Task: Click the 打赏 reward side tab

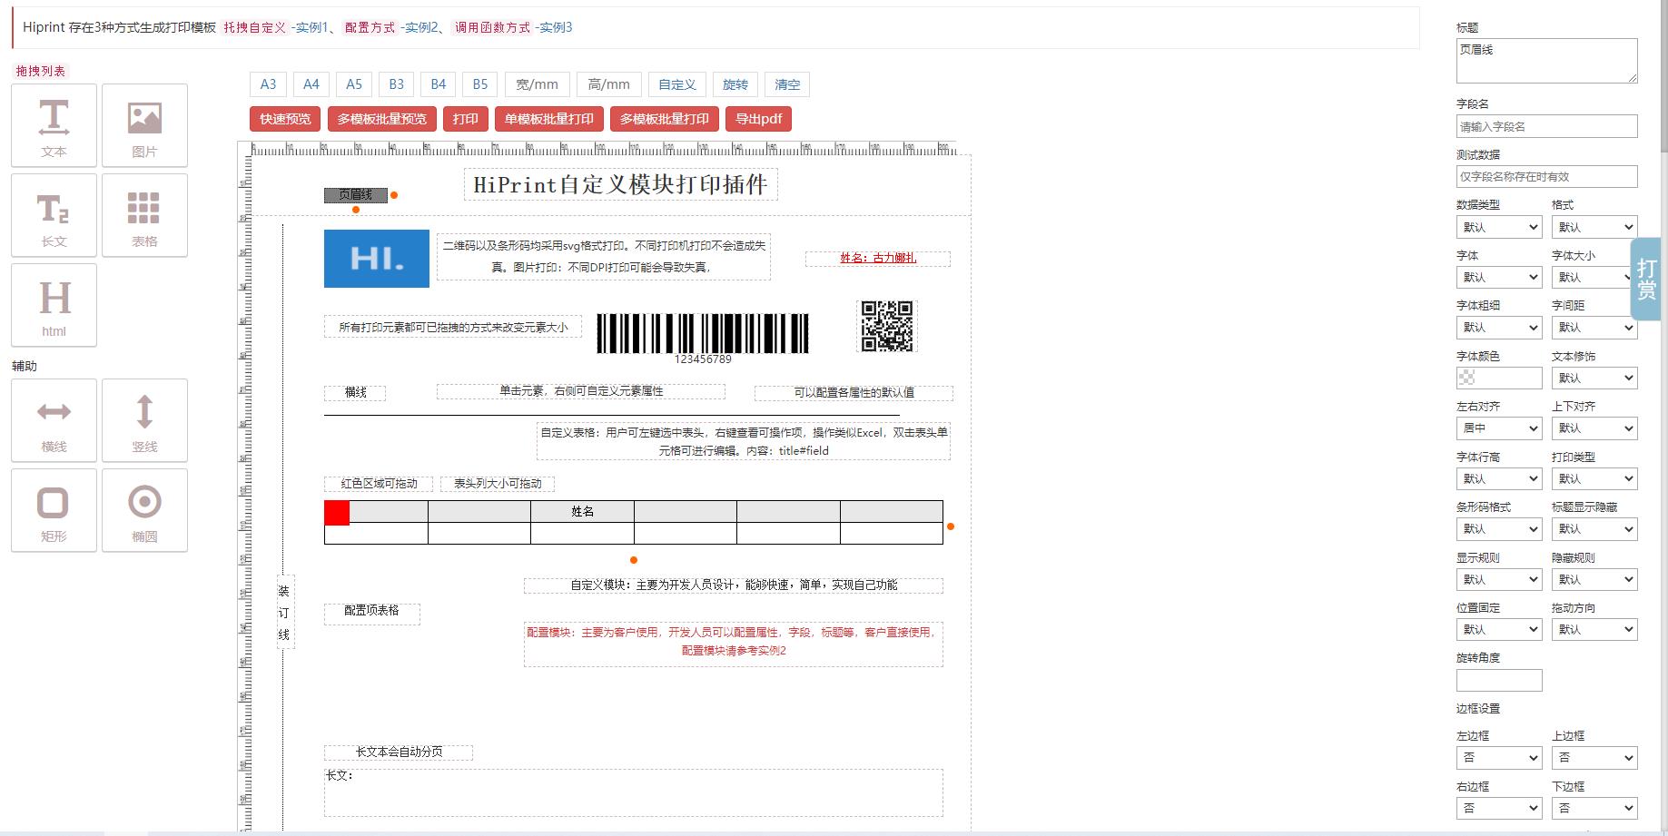Action: tap(1646, 279)
